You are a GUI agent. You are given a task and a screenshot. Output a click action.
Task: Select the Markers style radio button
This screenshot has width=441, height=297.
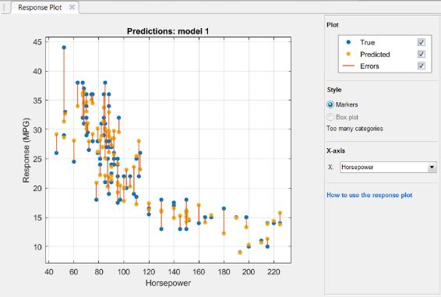click(330, 104)
